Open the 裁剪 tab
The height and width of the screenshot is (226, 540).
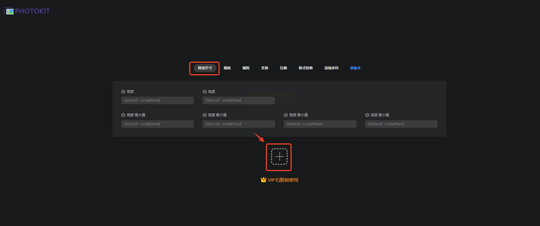[246, 68]
